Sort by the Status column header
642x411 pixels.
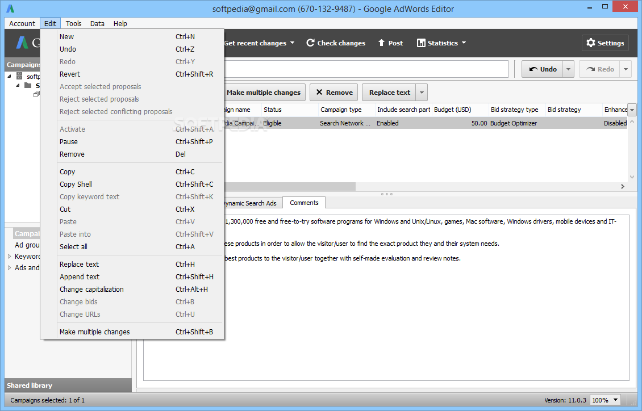290,110
